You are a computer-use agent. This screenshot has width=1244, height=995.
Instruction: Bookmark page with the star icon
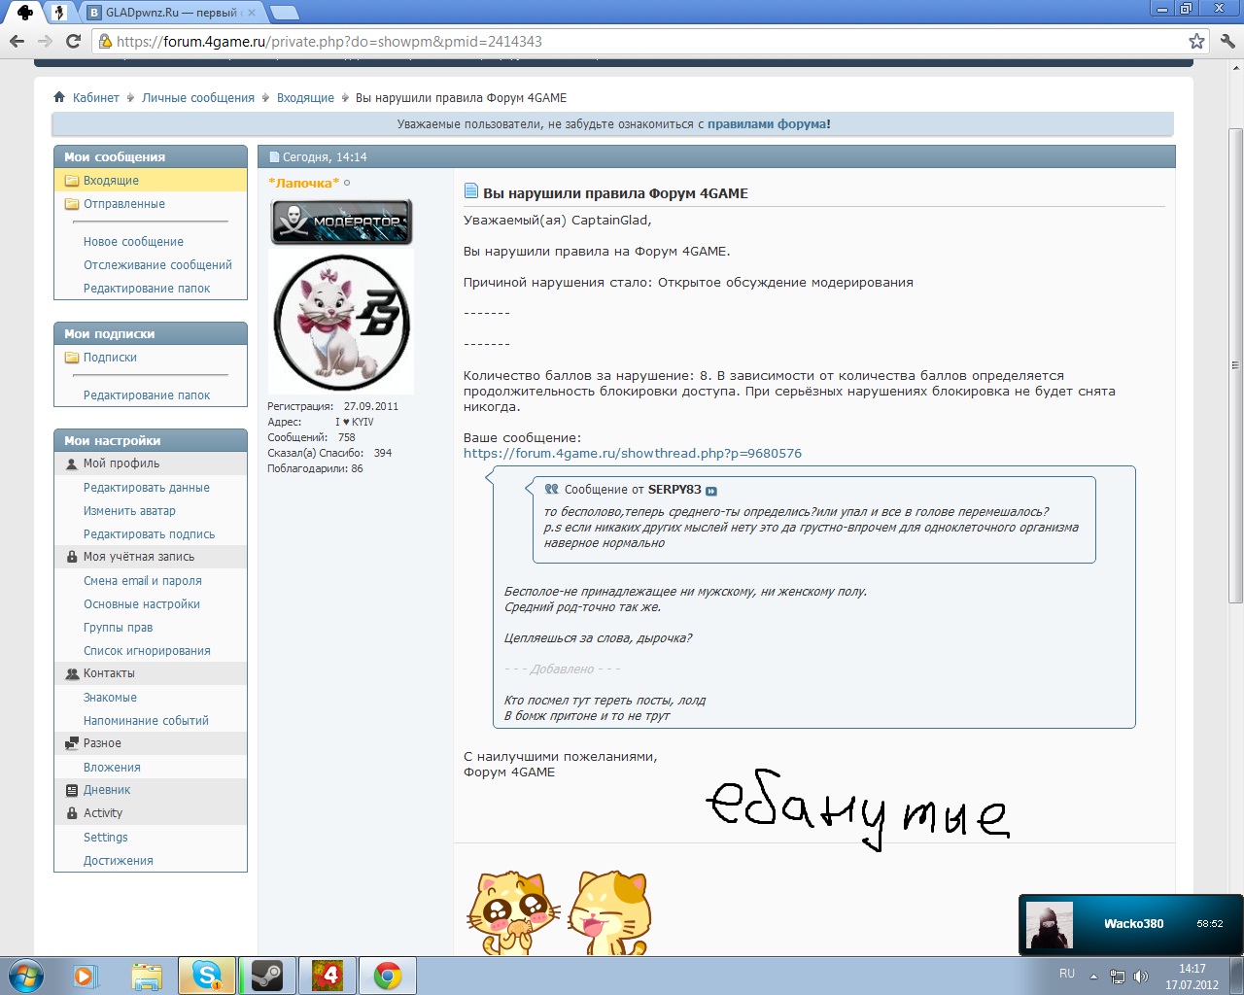1196,41
